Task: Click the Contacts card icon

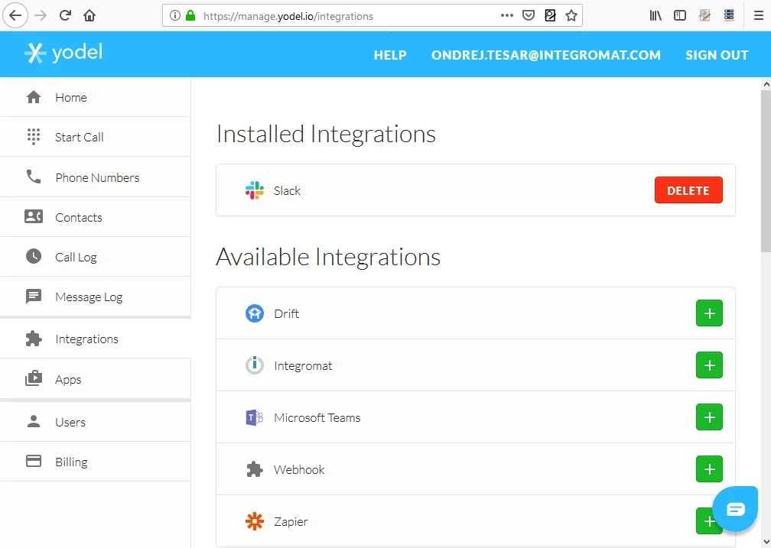Action: click(x=34, y=217)
